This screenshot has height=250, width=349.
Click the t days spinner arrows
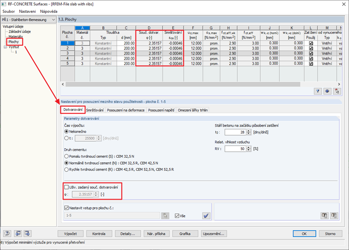[99, 138]
